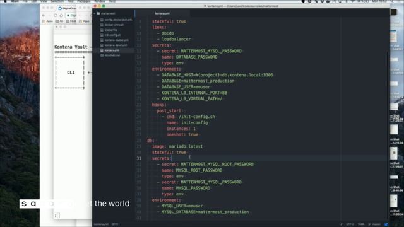The image size is (404, 227).
Task: Reload the page in the browser window
Action: (55, 15)
